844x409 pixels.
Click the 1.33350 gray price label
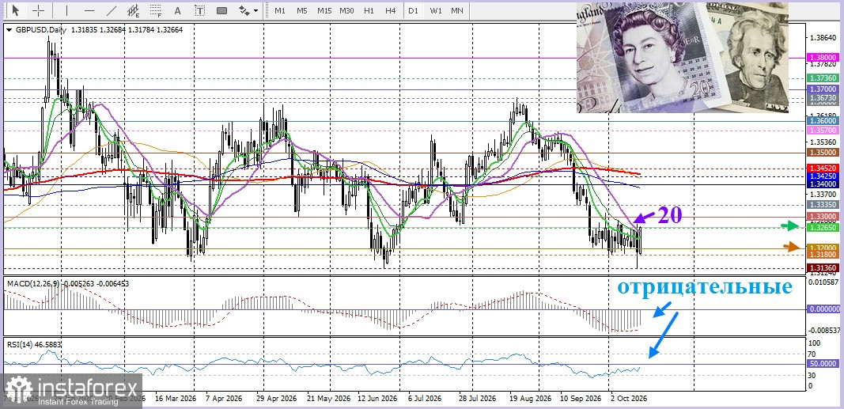[x=823, y=205]
